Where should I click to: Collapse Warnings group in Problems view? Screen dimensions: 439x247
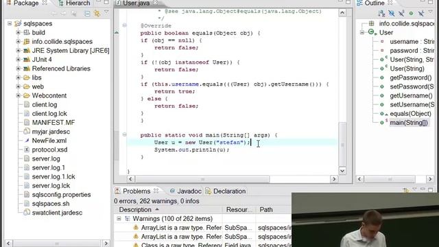point(119,218)
